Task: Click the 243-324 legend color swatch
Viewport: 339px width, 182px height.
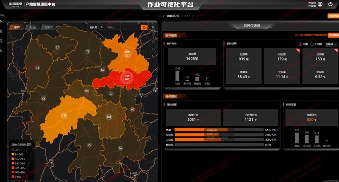Action: [x=13, y=163]
